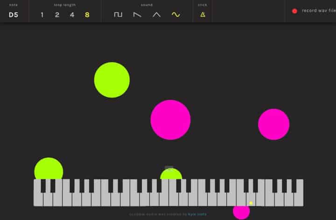This screenshot has width=336, height=220.
Task: Select the yellow sine wave sound
Action: click(x=175, y=14)
